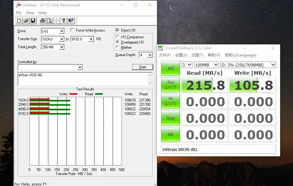
Task: Open the test count dropdown showing 3
Action: pyautogui.click(x=187, y=65)
